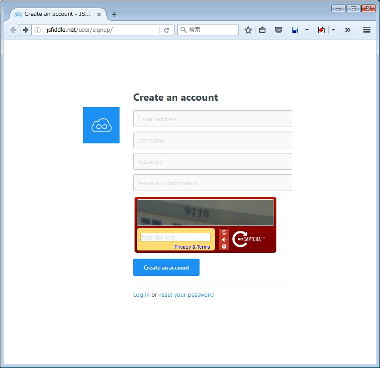Screen dimensions: 380x368
Task: Open the Firefox hamburger menu
Action: [x=366, y=30]
